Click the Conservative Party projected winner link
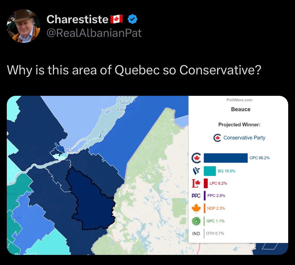The height and width of the screenshot is (265, 295). (x=244, y=138)
